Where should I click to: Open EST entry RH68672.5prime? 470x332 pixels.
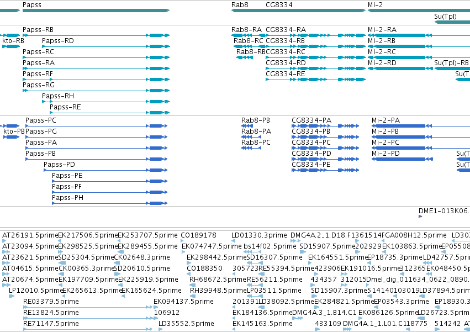[x=218, y=280]
